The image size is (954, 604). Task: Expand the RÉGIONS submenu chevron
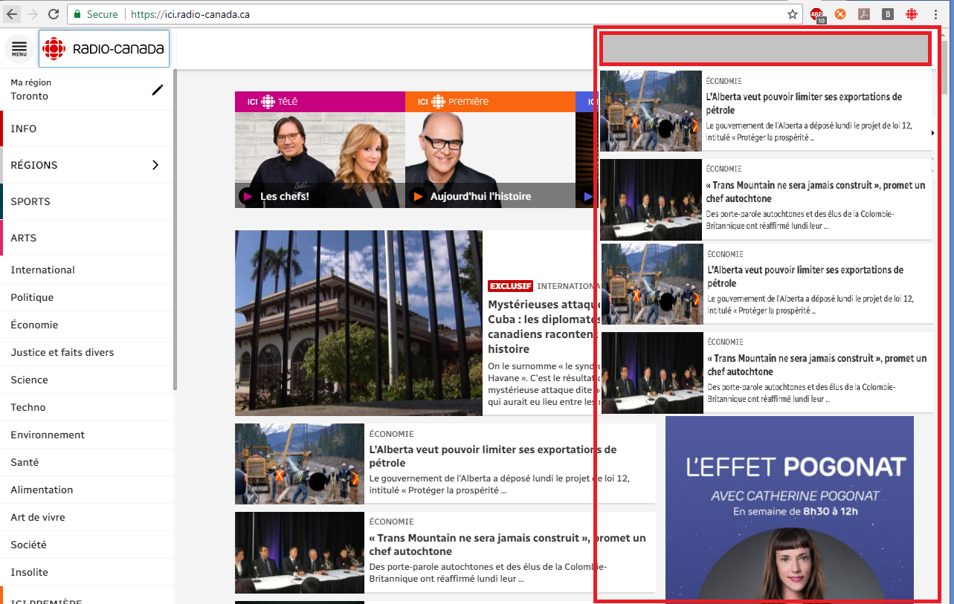point(155,165)
